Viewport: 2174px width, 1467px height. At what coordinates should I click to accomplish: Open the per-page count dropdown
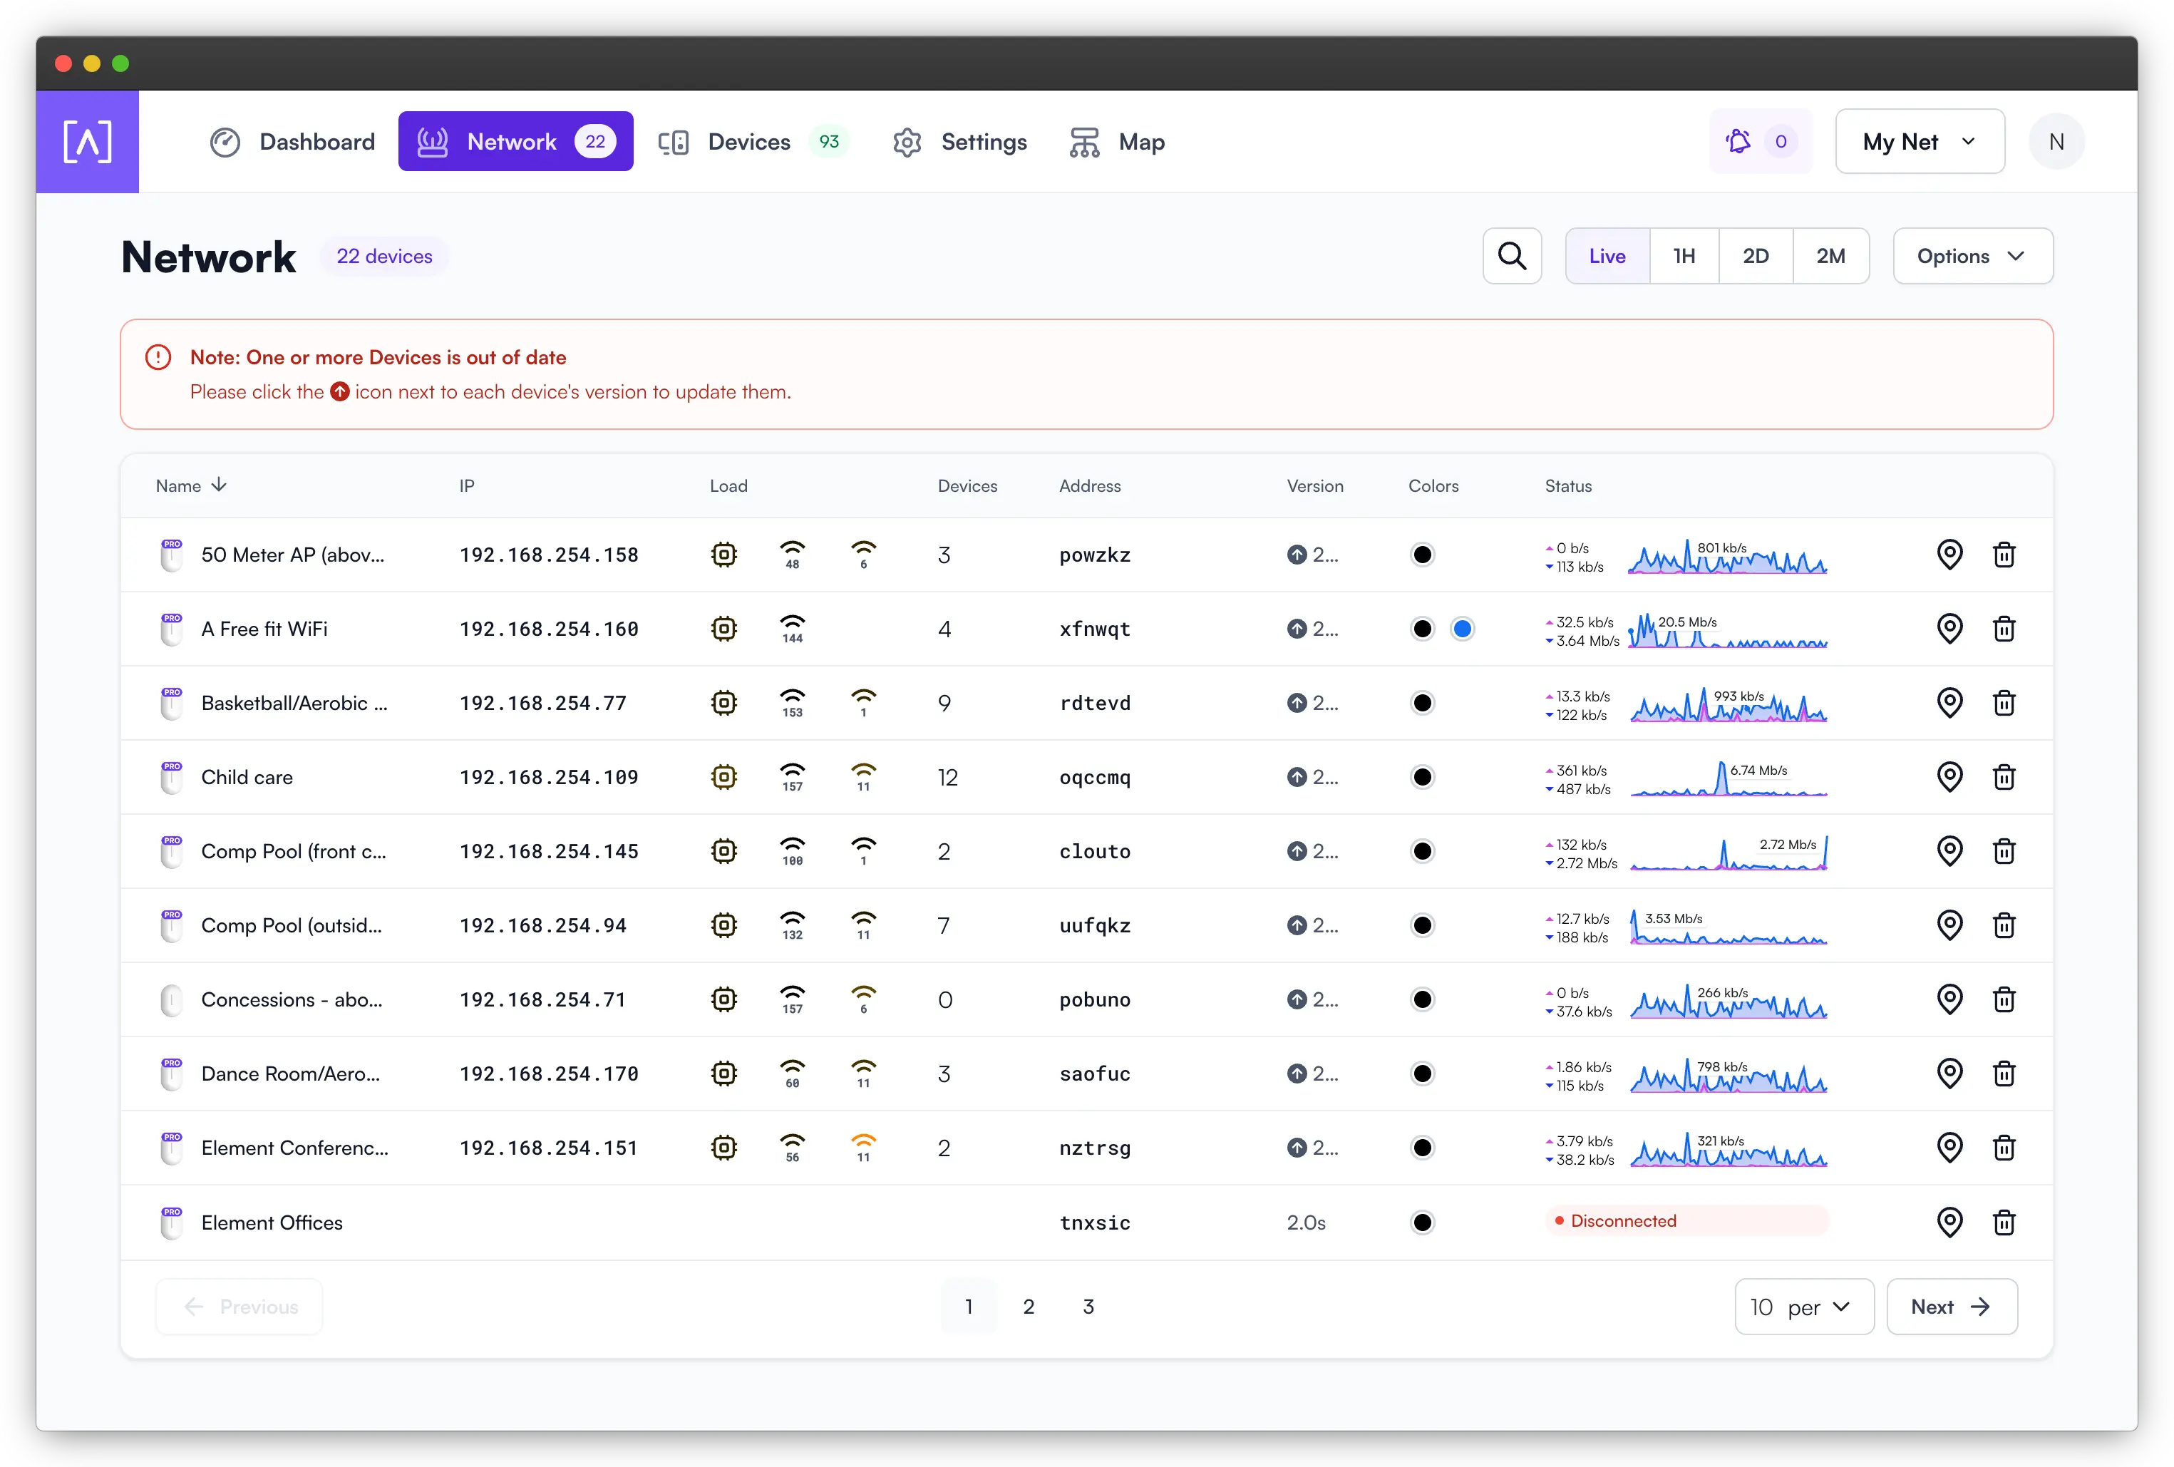(x=1803, y=1306)
